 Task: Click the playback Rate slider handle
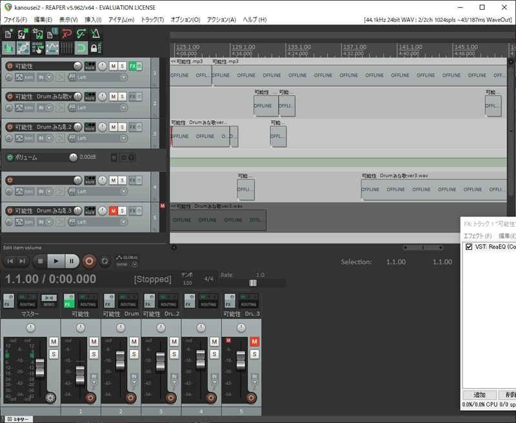click(x=253, y=283)
